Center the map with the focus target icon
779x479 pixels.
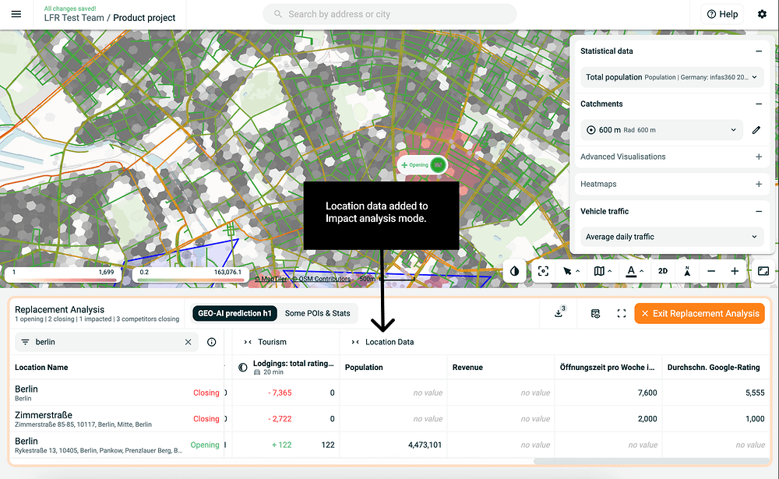coord(543,271)
